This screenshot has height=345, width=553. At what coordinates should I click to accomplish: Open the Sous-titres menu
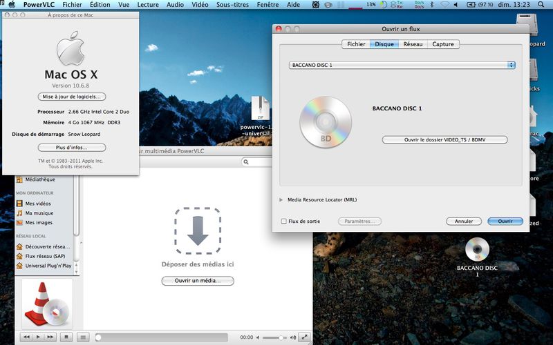point(232,5)
